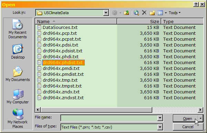
Task: Click file icon beside drd964x.pdsist.txt
Action: [39, 51]
